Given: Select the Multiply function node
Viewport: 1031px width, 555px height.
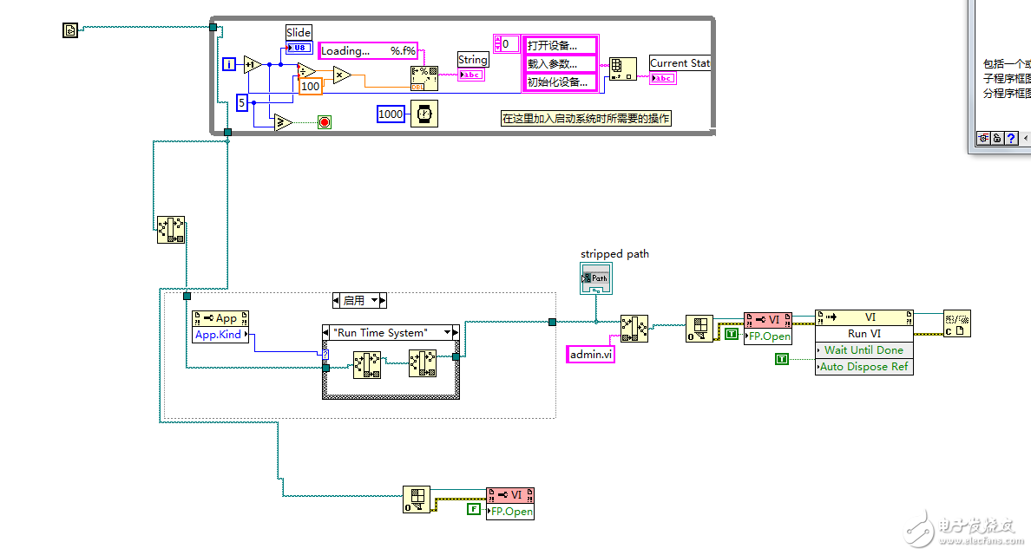Looking at the screenshot, I should pos(341,75).
